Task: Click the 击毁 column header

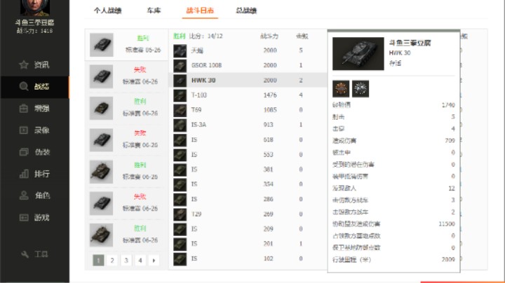Action: pos(302,36)
